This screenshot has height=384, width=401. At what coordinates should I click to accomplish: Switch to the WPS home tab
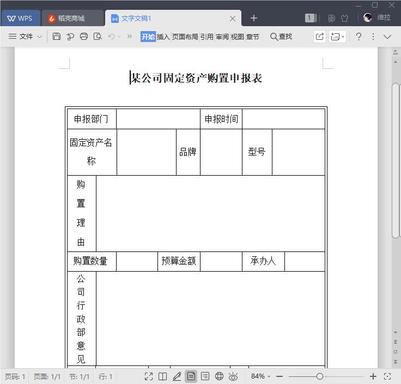tap(20, 19)
